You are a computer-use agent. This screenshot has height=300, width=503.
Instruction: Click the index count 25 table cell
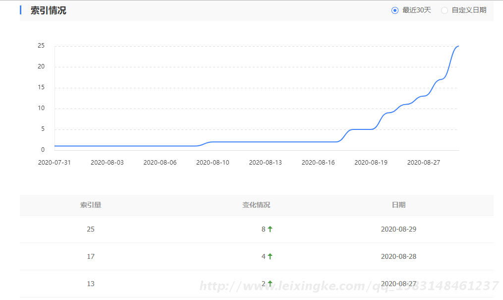(x=91, y=229)
